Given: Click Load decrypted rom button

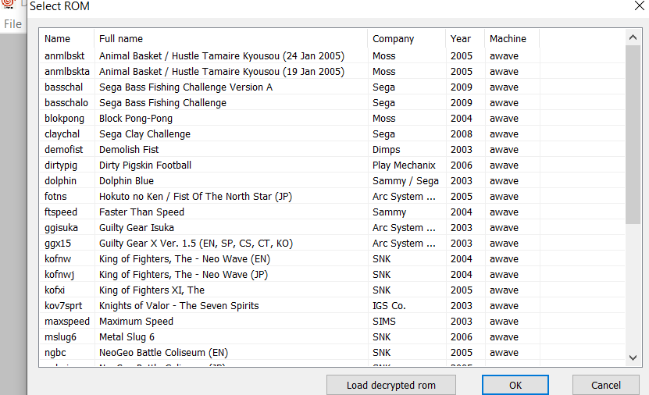Looking at the screenshot, I should [391, 385].
